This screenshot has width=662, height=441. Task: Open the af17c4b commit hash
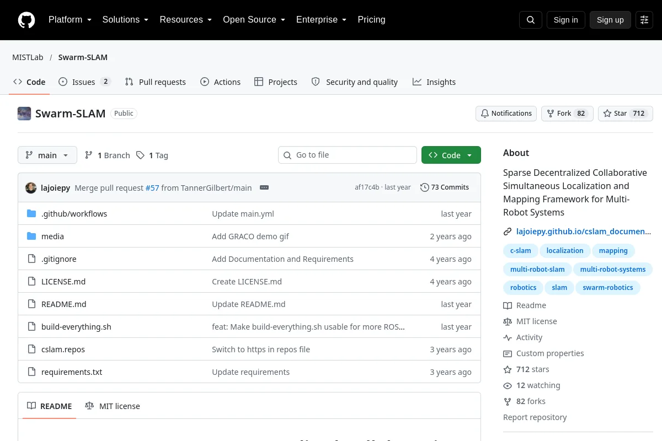367,187
